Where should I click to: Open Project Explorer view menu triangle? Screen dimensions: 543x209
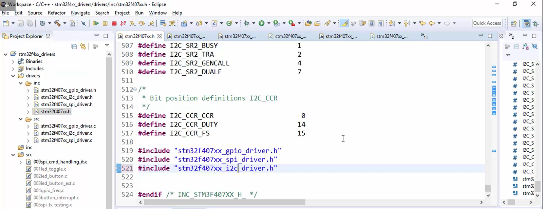click(107, 45)
